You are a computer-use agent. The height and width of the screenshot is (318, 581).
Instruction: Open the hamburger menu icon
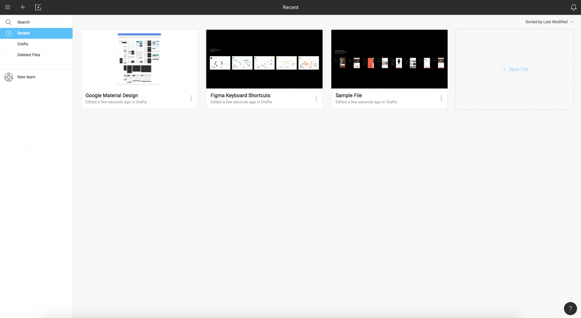[x=7, y=7]
